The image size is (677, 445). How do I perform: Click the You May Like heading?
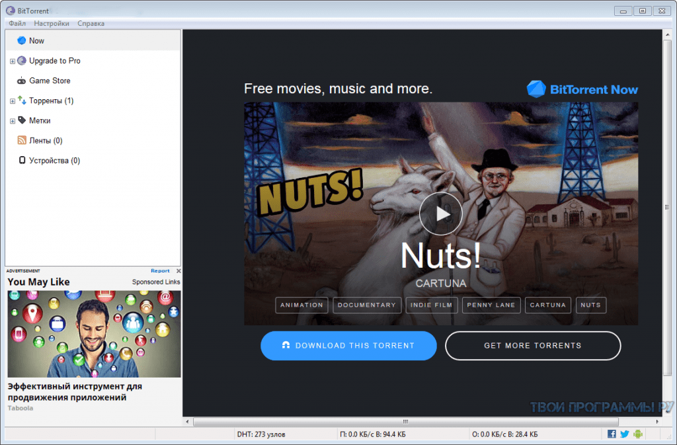click(x=38, y=282)
